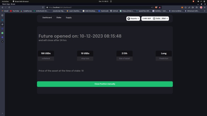Open the 0x5d...30b6 wallet account dropdown
The height and width of the screenshot is (116, 207).
click(x=161, y=19)
